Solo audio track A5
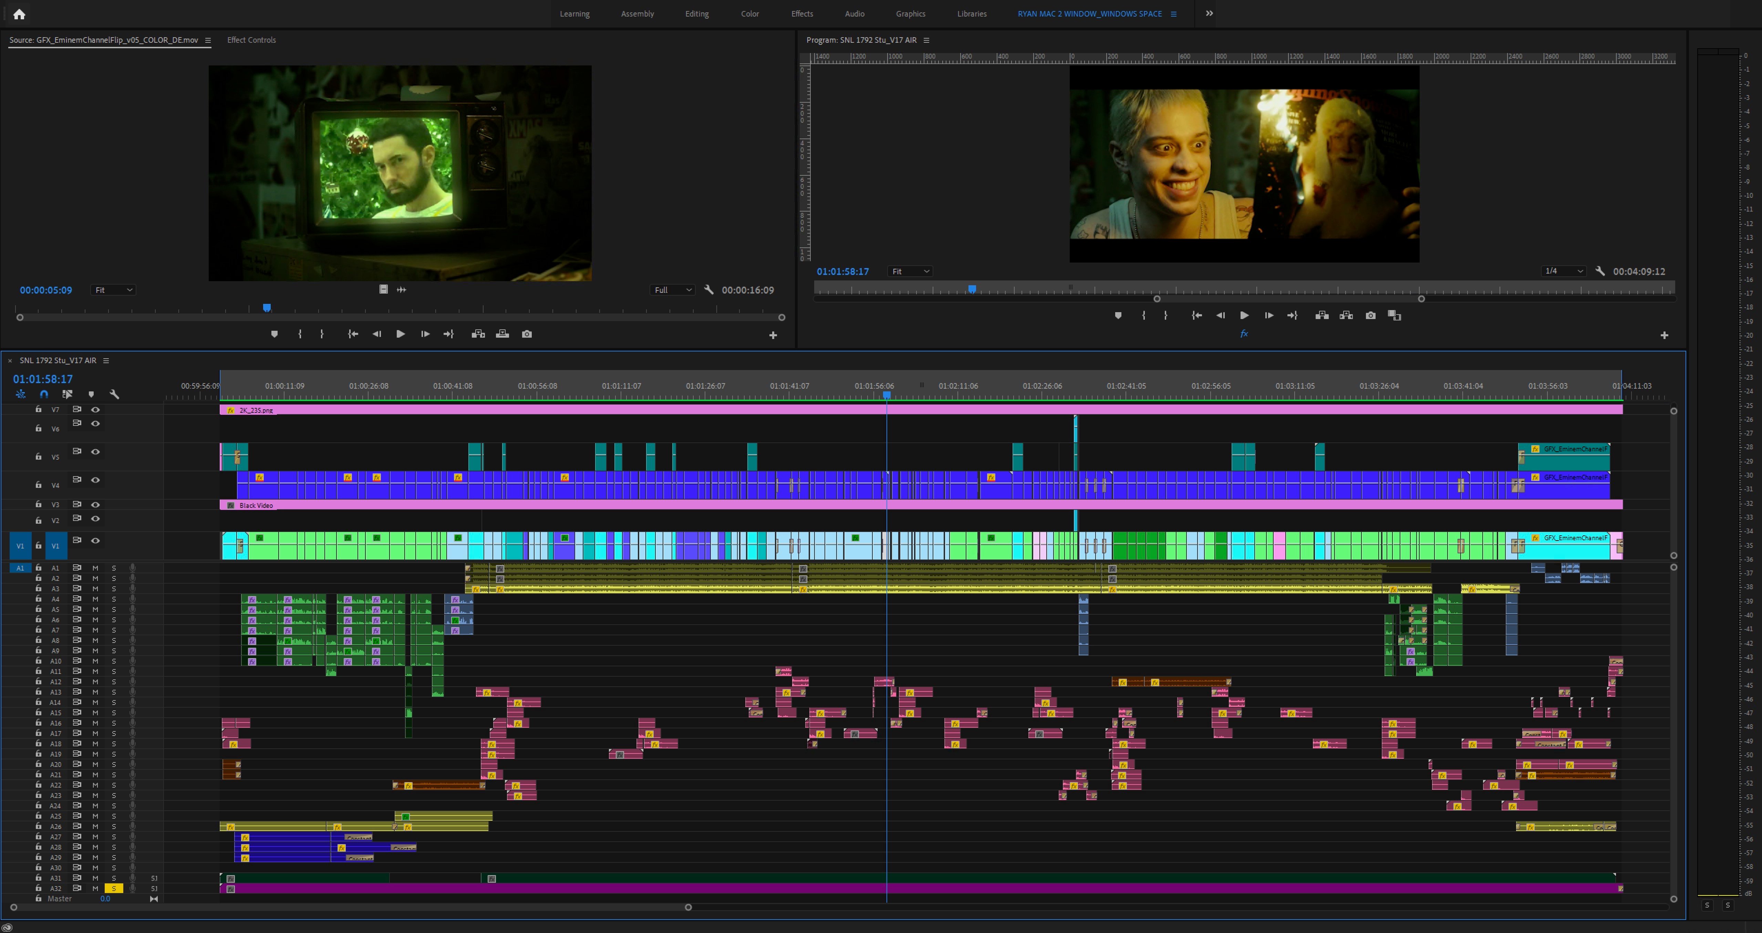Viewport: 1762px width, 933px height. 114,609
